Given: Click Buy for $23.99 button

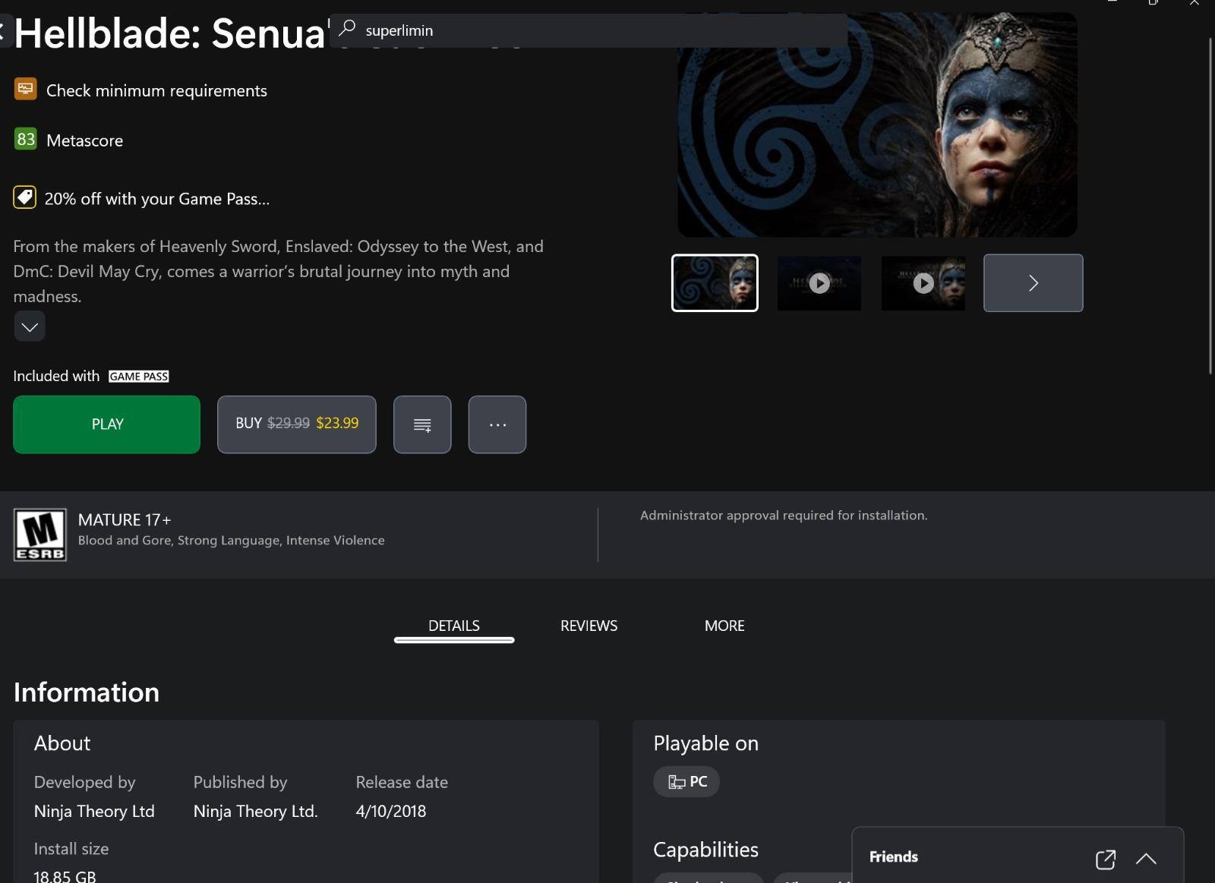Looking at the screenshot, I should pyautogui.click(x=296, y=424).
